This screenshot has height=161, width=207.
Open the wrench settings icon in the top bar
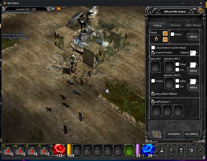coord(53,9)
